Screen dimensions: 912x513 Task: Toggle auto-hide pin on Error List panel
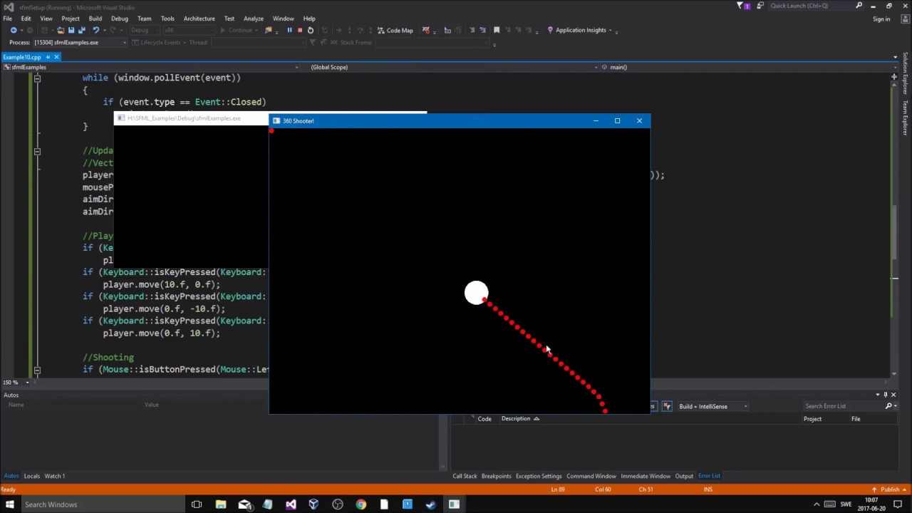pyautogui.click(x=885, y=394)
